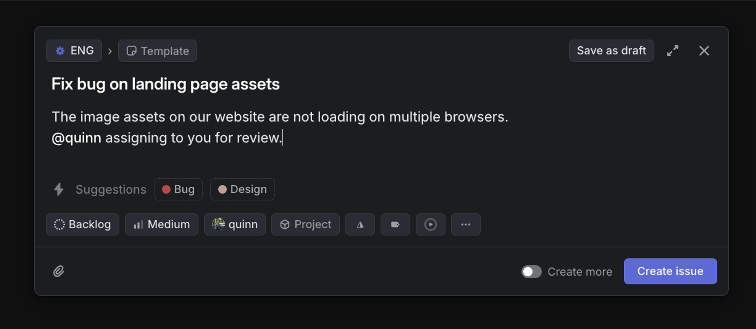The width and height of the screenshot is (756, 329).
Task: Open the more options ellipsis menu
Action: click(465, 225)
